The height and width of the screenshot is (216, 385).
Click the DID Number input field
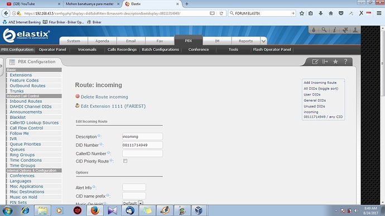coord(142,145)
